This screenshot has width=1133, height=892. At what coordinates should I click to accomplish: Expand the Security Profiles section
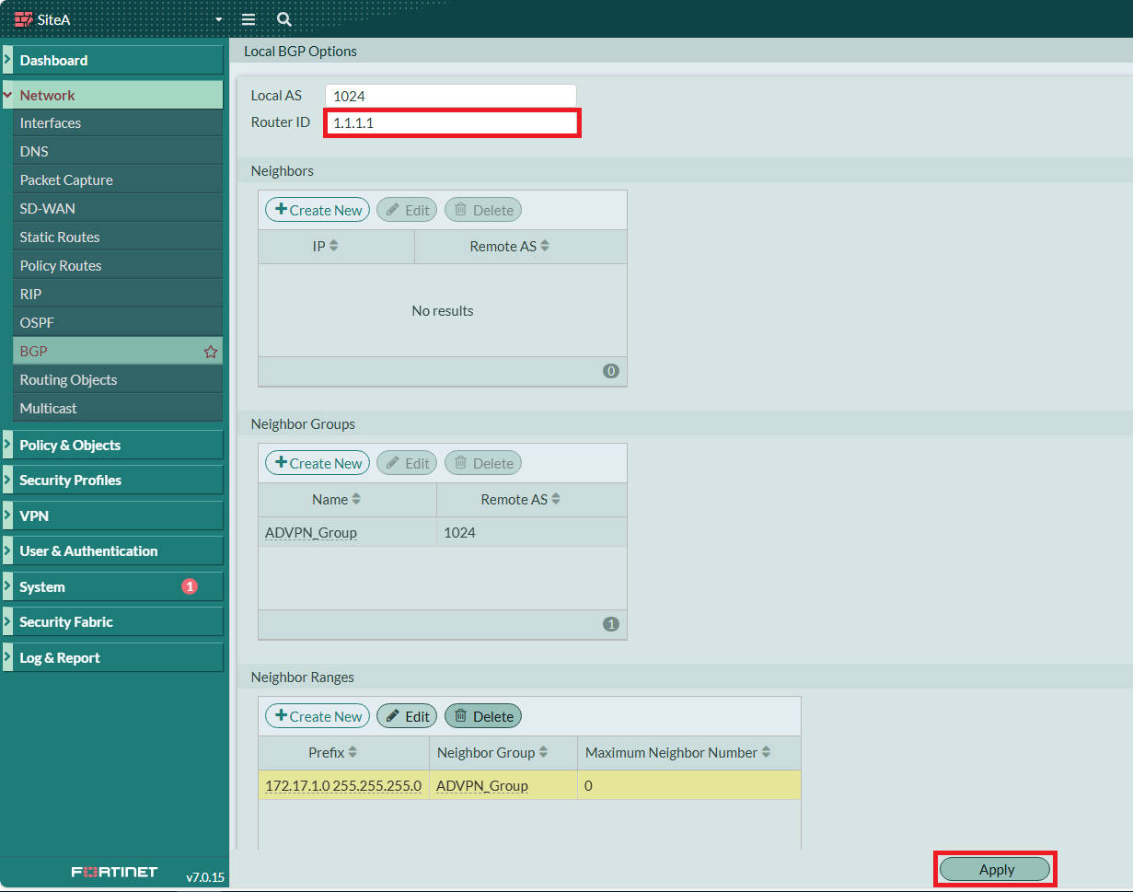tap(112, 481)
